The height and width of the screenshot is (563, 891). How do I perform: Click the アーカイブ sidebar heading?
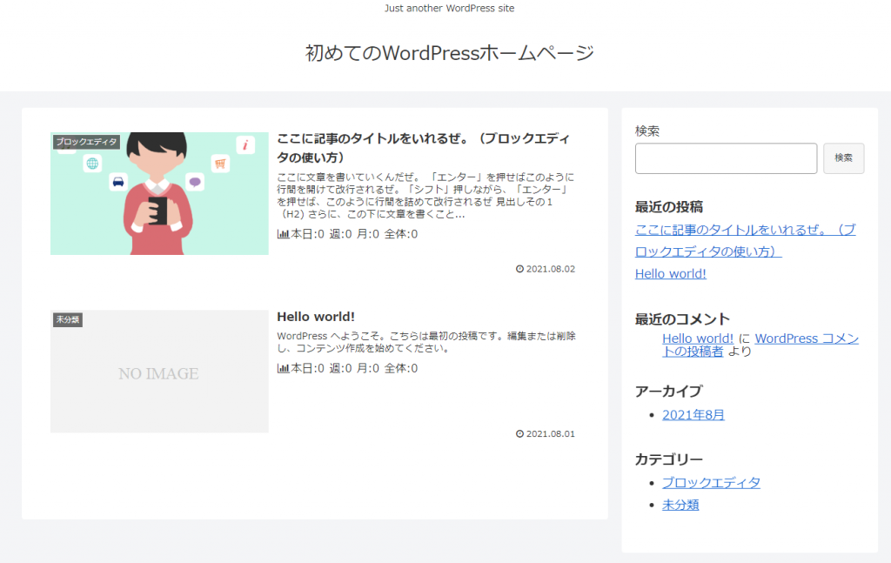[668, 392]
